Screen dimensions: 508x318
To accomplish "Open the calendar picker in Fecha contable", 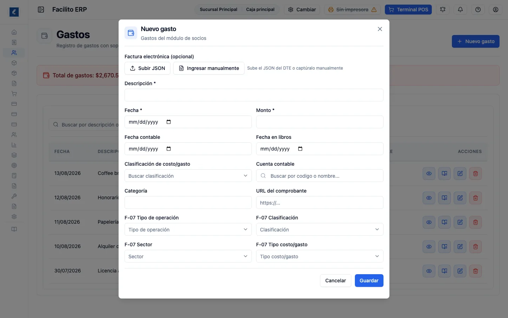I will click(x=169, y=149).
